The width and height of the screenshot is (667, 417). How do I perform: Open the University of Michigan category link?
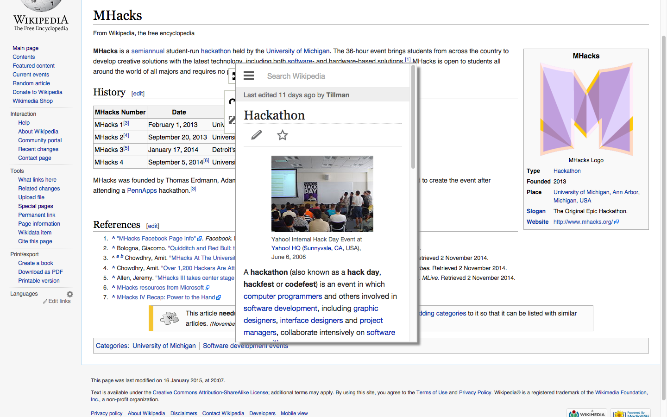pyautogui.click(x=164, y=346)
